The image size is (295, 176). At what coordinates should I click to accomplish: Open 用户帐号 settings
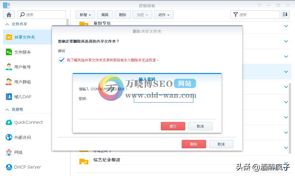[x=9, y=67]
